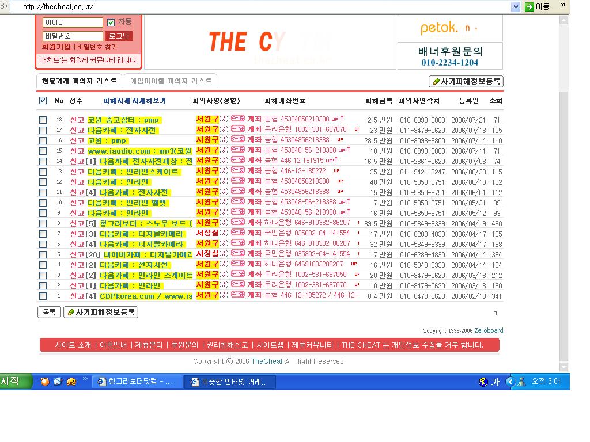Click the 아이디 input field
Screen dimensions: 590x442
[72, 22]
